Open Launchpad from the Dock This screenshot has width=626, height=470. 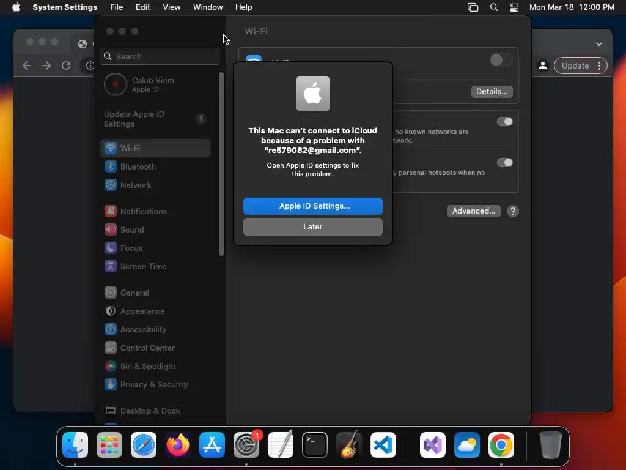click(109, 445)
